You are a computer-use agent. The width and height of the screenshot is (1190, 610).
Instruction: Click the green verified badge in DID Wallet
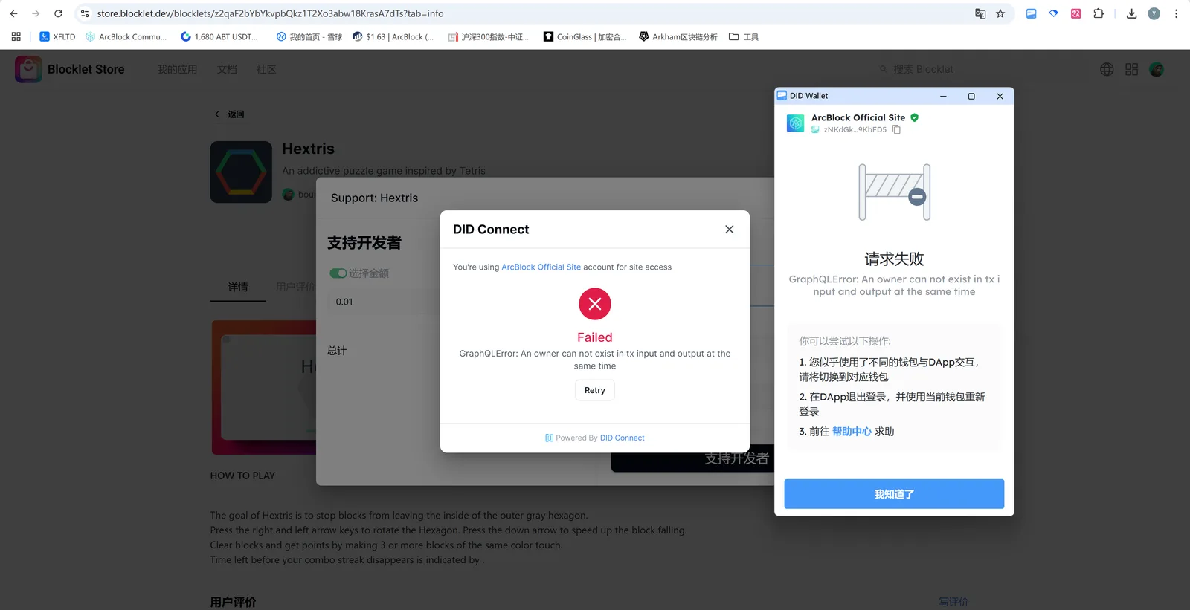(x=915, y=117)
